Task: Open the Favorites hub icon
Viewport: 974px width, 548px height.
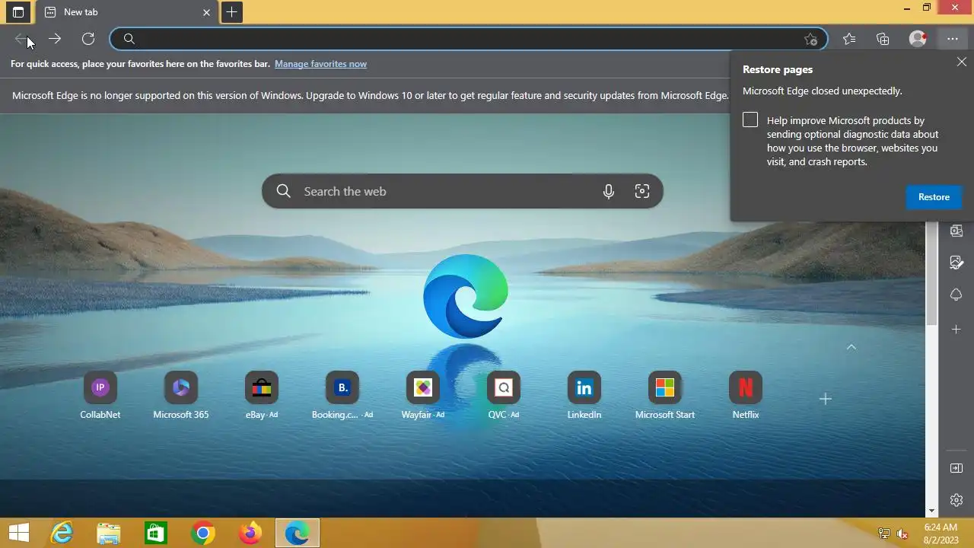Action: pyautogui.click(x=849, y=39)
